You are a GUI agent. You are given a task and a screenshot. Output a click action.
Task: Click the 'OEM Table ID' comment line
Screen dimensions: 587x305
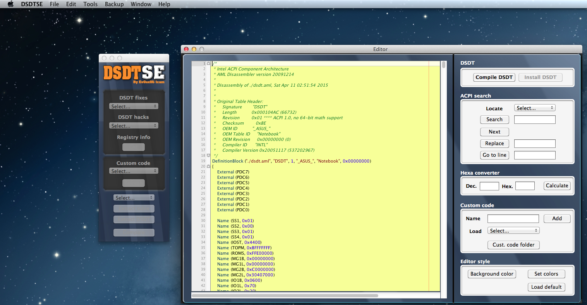pyautogui.click(x=247, y=134)
